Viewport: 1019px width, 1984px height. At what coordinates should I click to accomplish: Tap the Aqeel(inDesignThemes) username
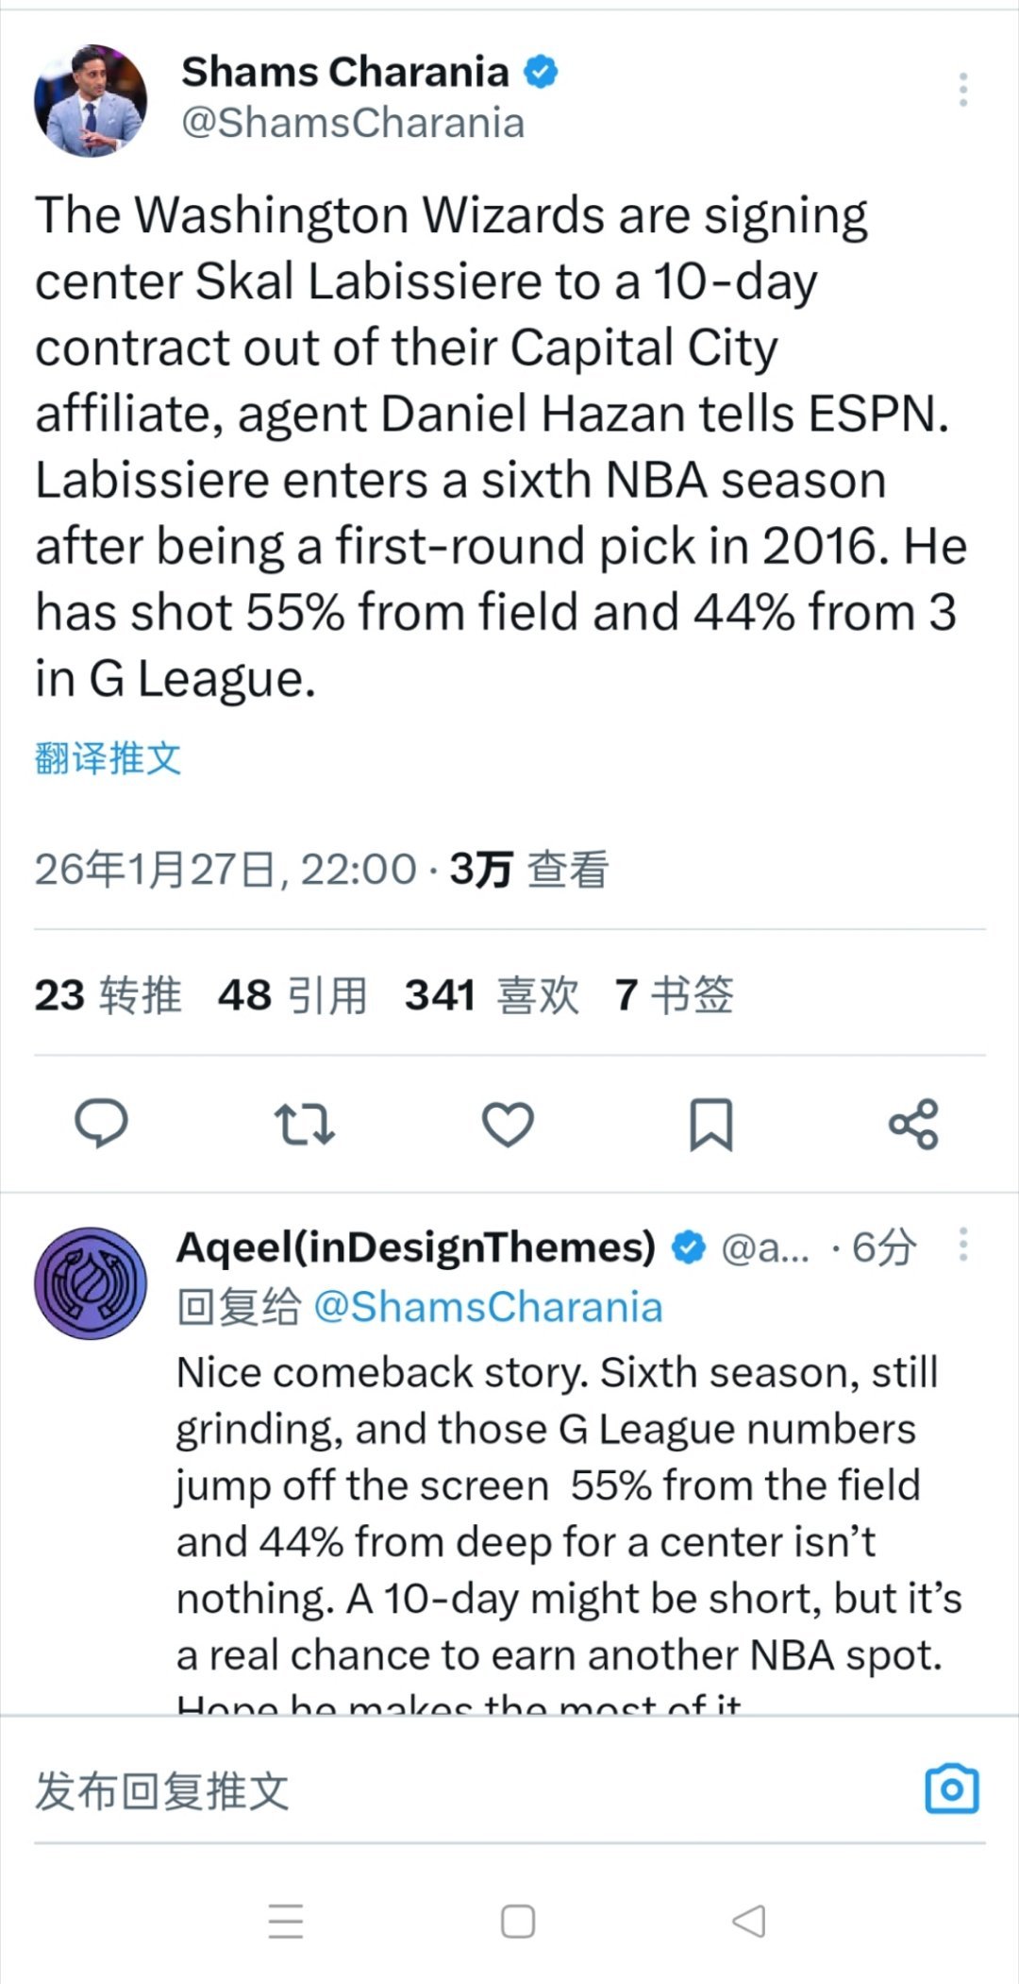tap(415, 1246)
